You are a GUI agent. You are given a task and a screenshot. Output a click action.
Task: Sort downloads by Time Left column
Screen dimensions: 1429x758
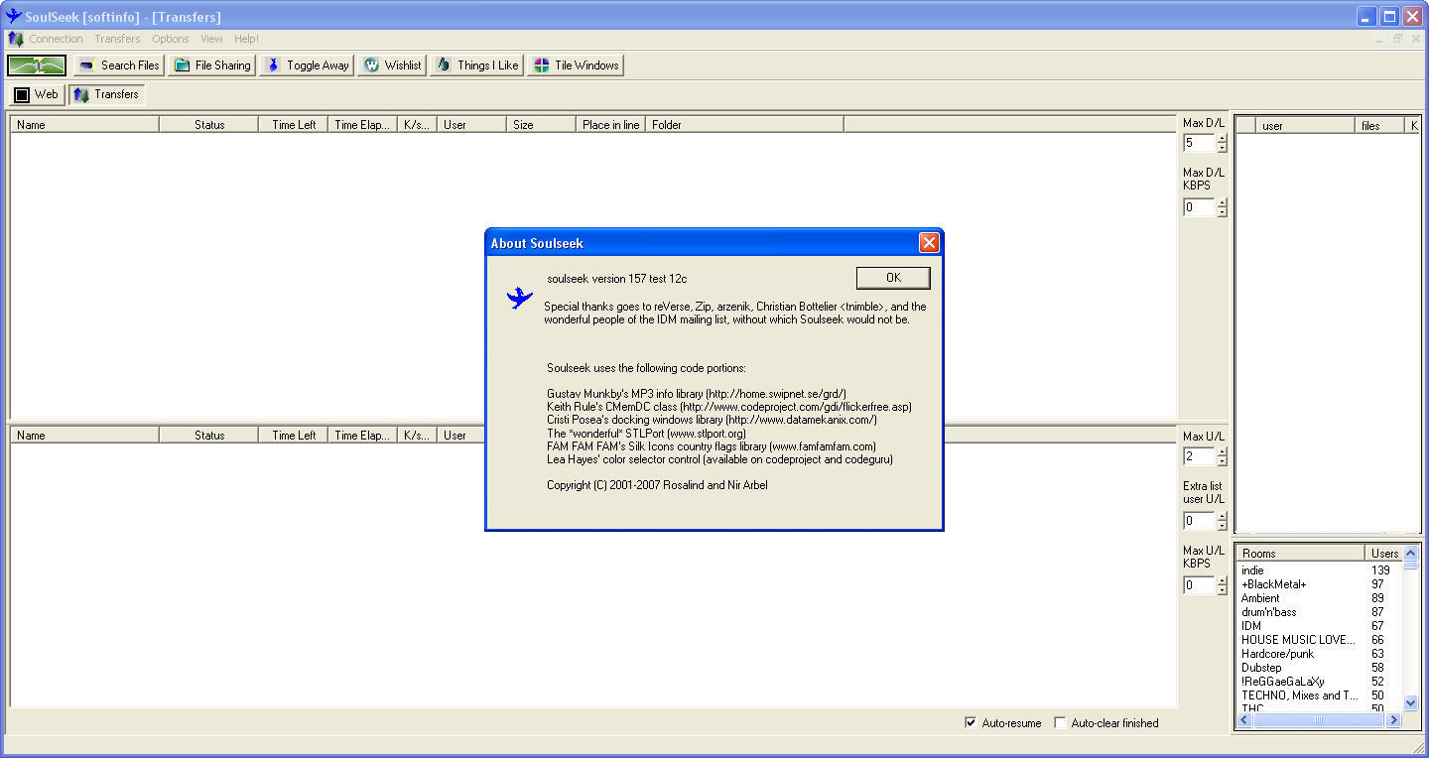pyautogui.click(x=294, y=124)
